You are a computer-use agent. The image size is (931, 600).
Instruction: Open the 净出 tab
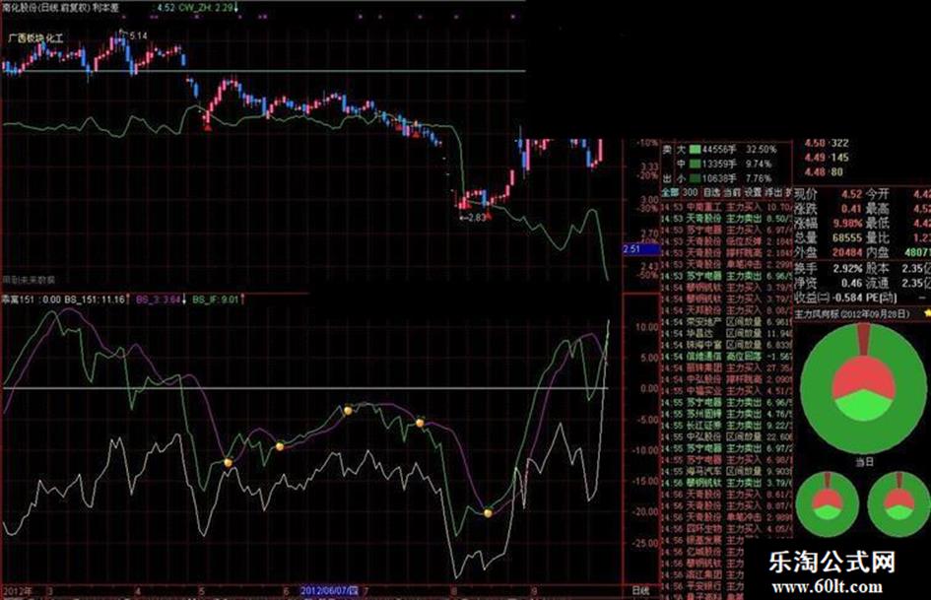(773, 192)
